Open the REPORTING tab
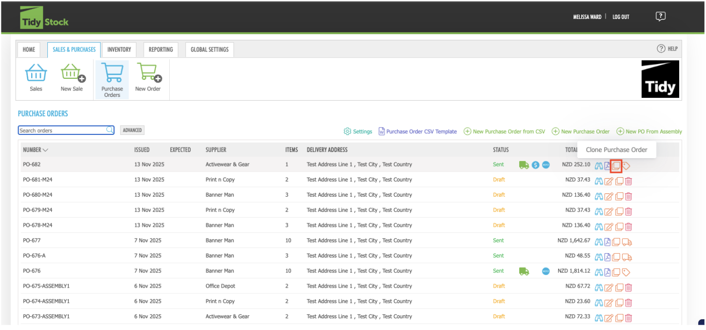 161,50
